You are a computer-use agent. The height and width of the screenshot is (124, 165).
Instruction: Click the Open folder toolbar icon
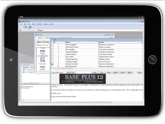point(26,27)
